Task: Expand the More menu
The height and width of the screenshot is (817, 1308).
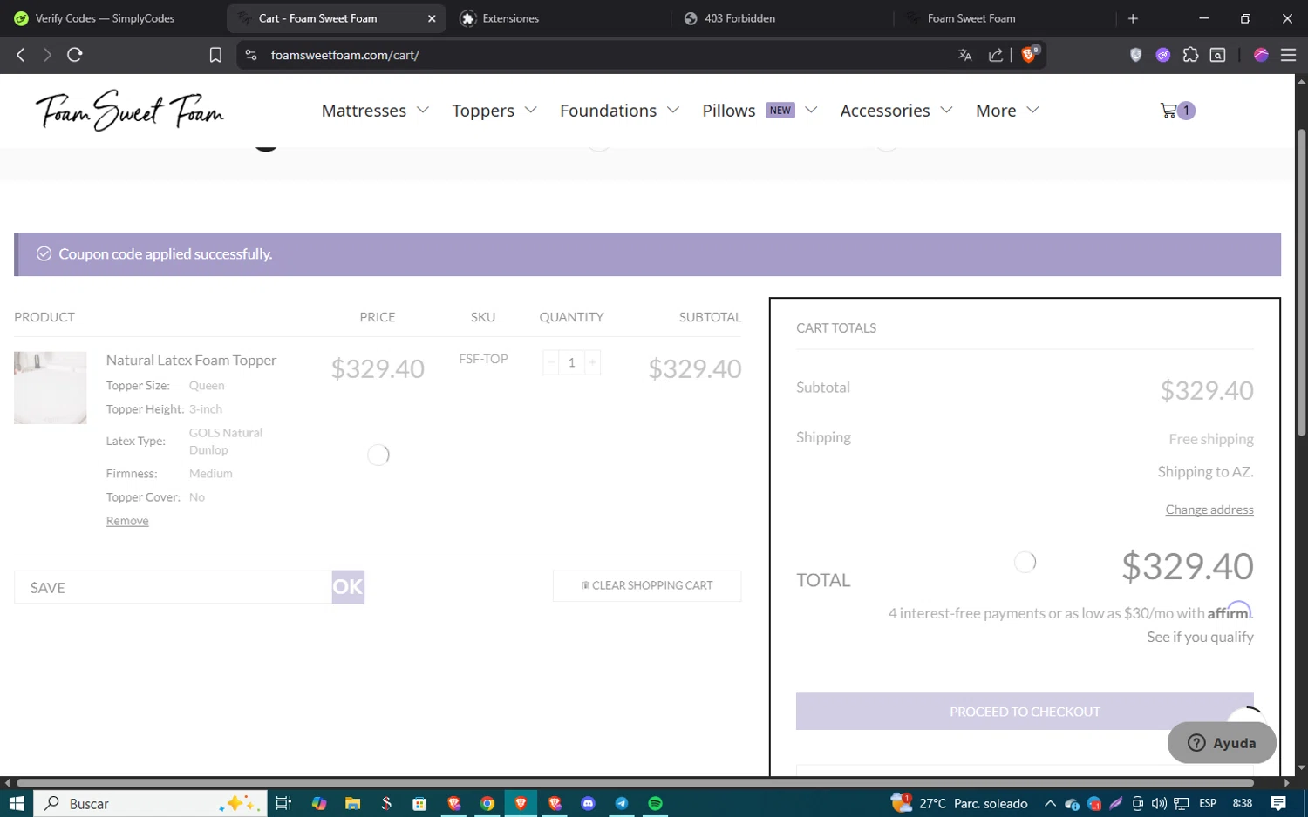Action: (1007, 111)
